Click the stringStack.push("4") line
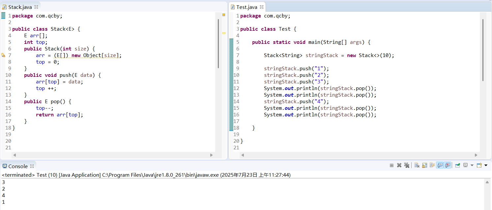Viewport: 492px width, 210px height. pos(296,102)
